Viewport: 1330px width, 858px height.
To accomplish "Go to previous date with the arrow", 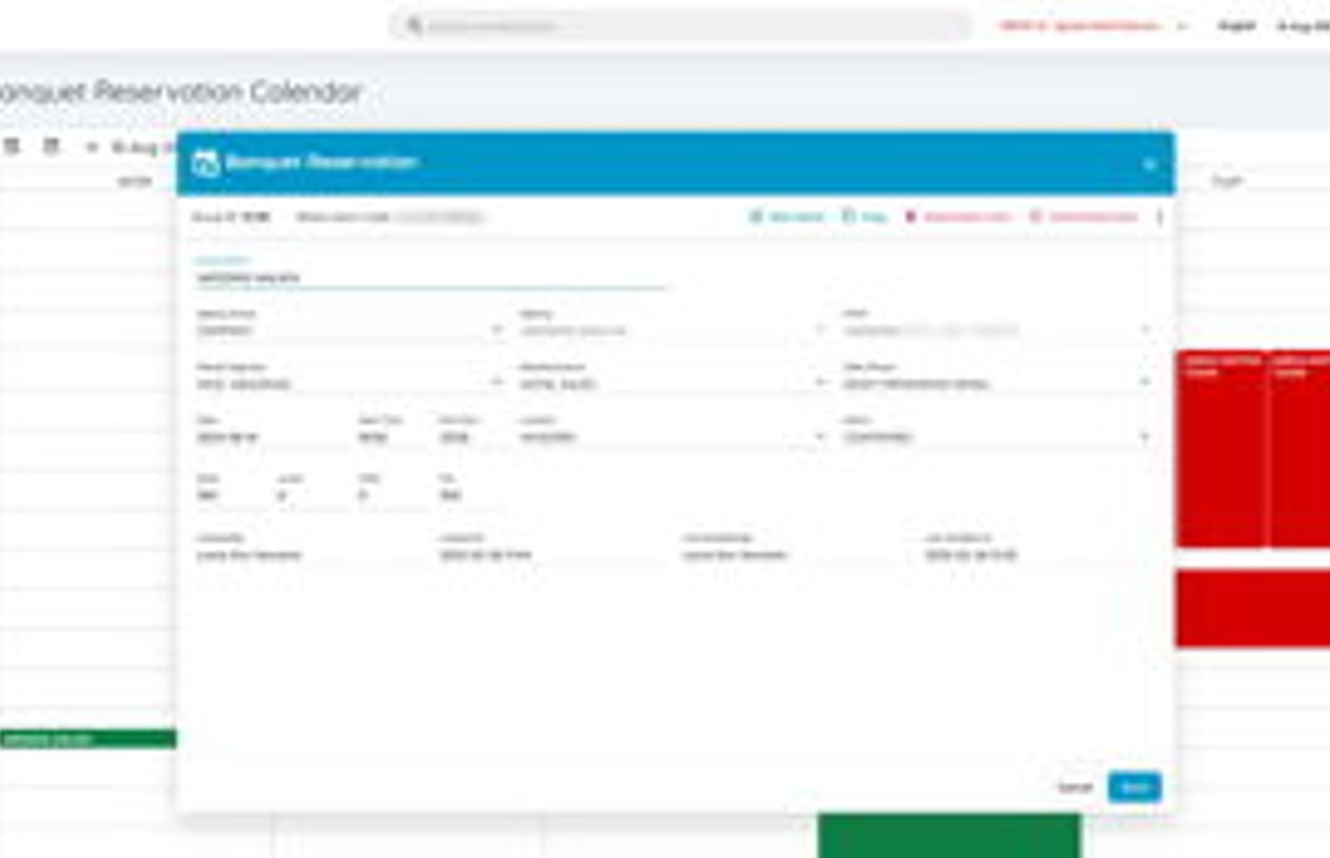I will pos(91,147).
